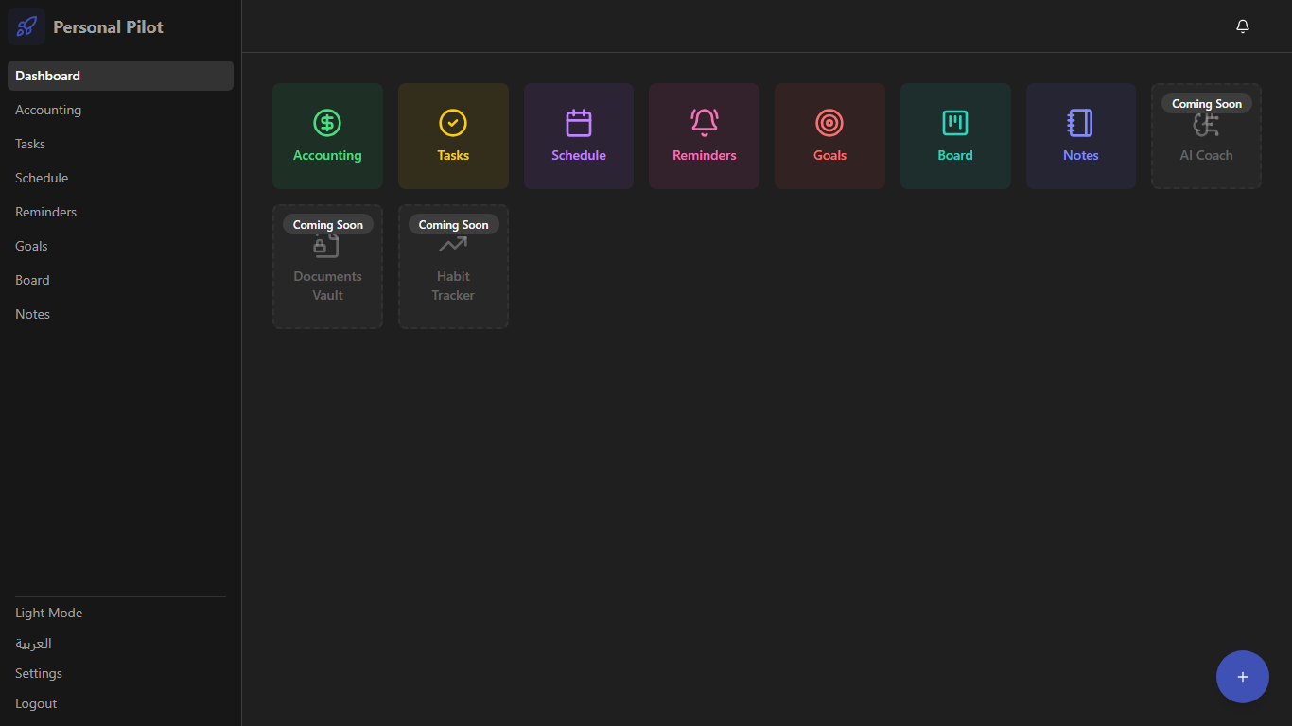Go to Accounting in the sidebar
This screenshot has height=726, width=1292.
tap(48, 110)
